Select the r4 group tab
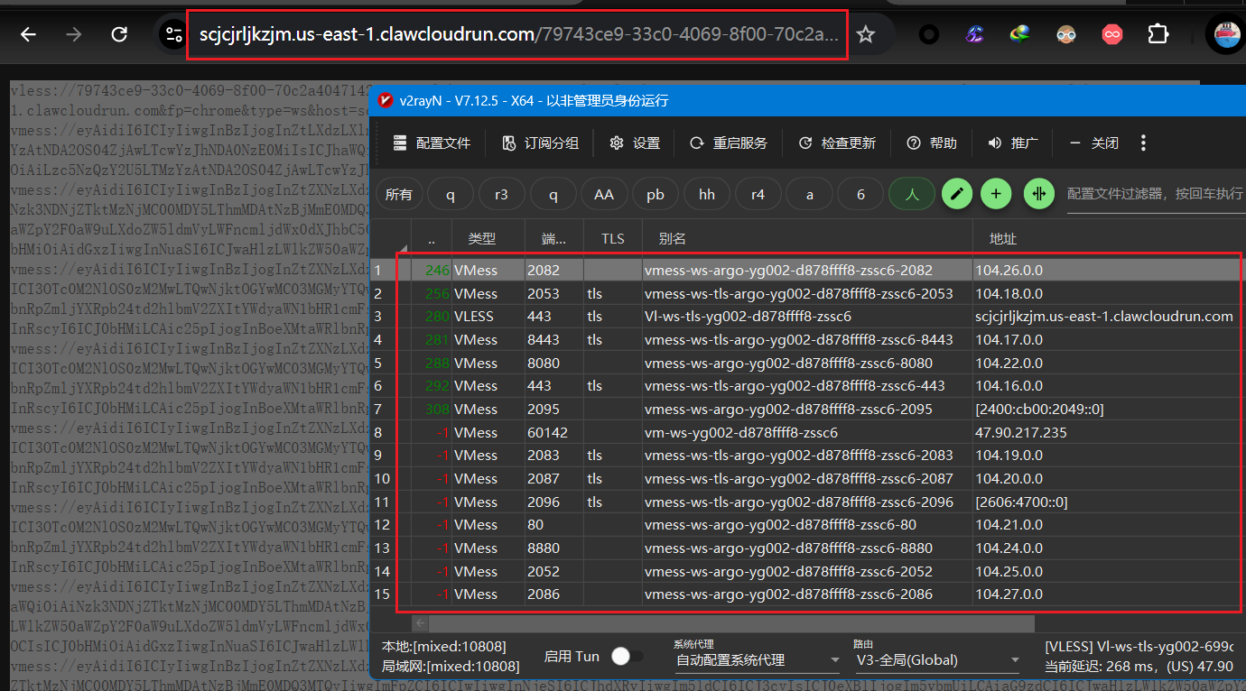The image size is (1246, 691). (x=758, y=194)
